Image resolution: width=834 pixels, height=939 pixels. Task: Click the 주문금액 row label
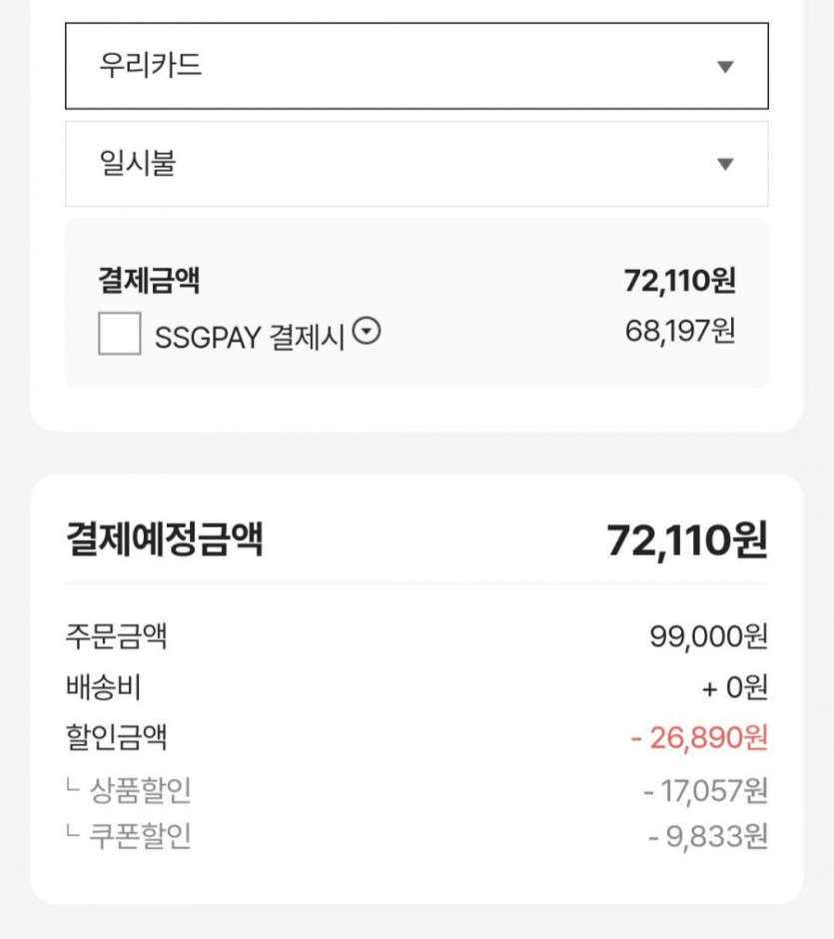tap(115, 636)
